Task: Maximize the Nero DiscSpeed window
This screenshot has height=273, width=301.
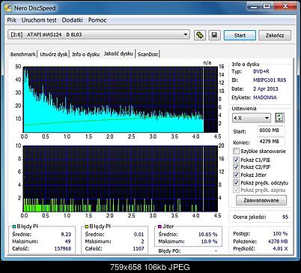Action: pyautogui.click(x=267, y=5)
